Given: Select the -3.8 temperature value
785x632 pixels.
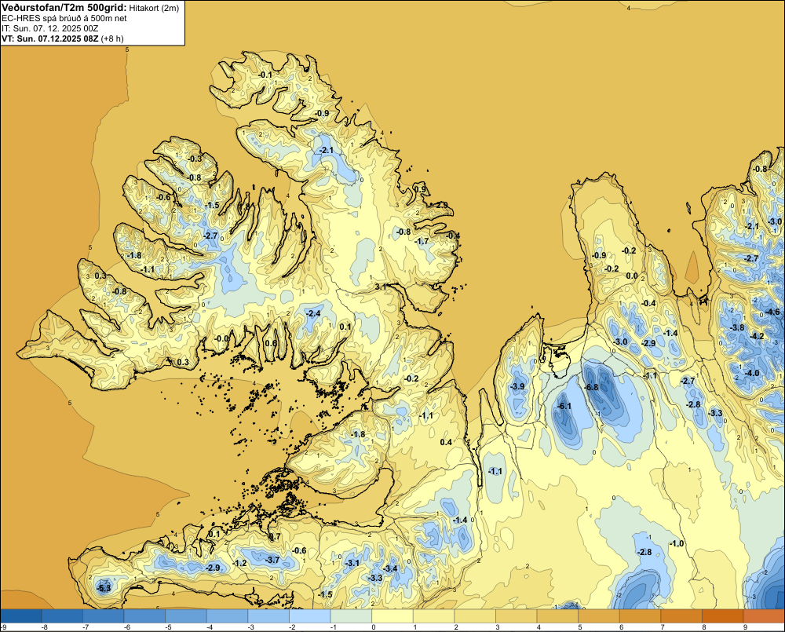Looking at the screenshot, I should (737, 327).
